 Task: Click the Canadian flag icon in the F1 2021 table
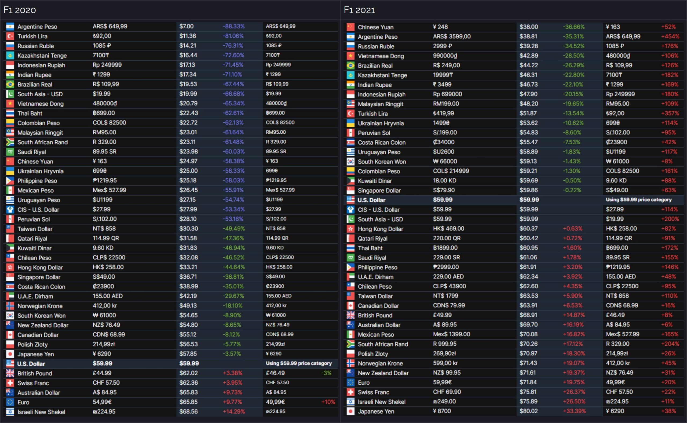click(350, 305)
